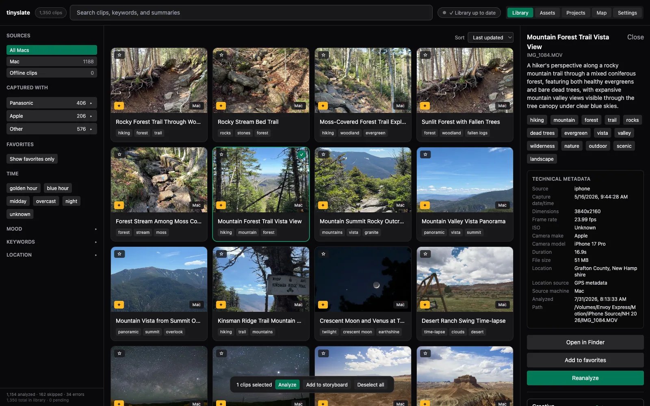Screen dimensions: 650x406
Task: Switch to the Map tab
Action: click(x=601, y=13)
